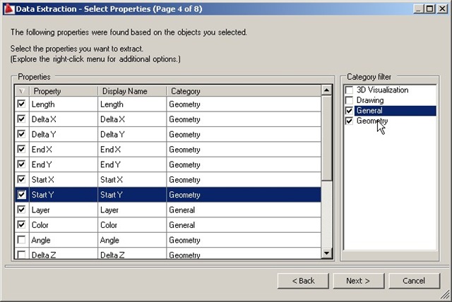The height and width of the screenshot is (302, 452).
Task: Select the Drawing filter label
Action: (x=370, y=100)
